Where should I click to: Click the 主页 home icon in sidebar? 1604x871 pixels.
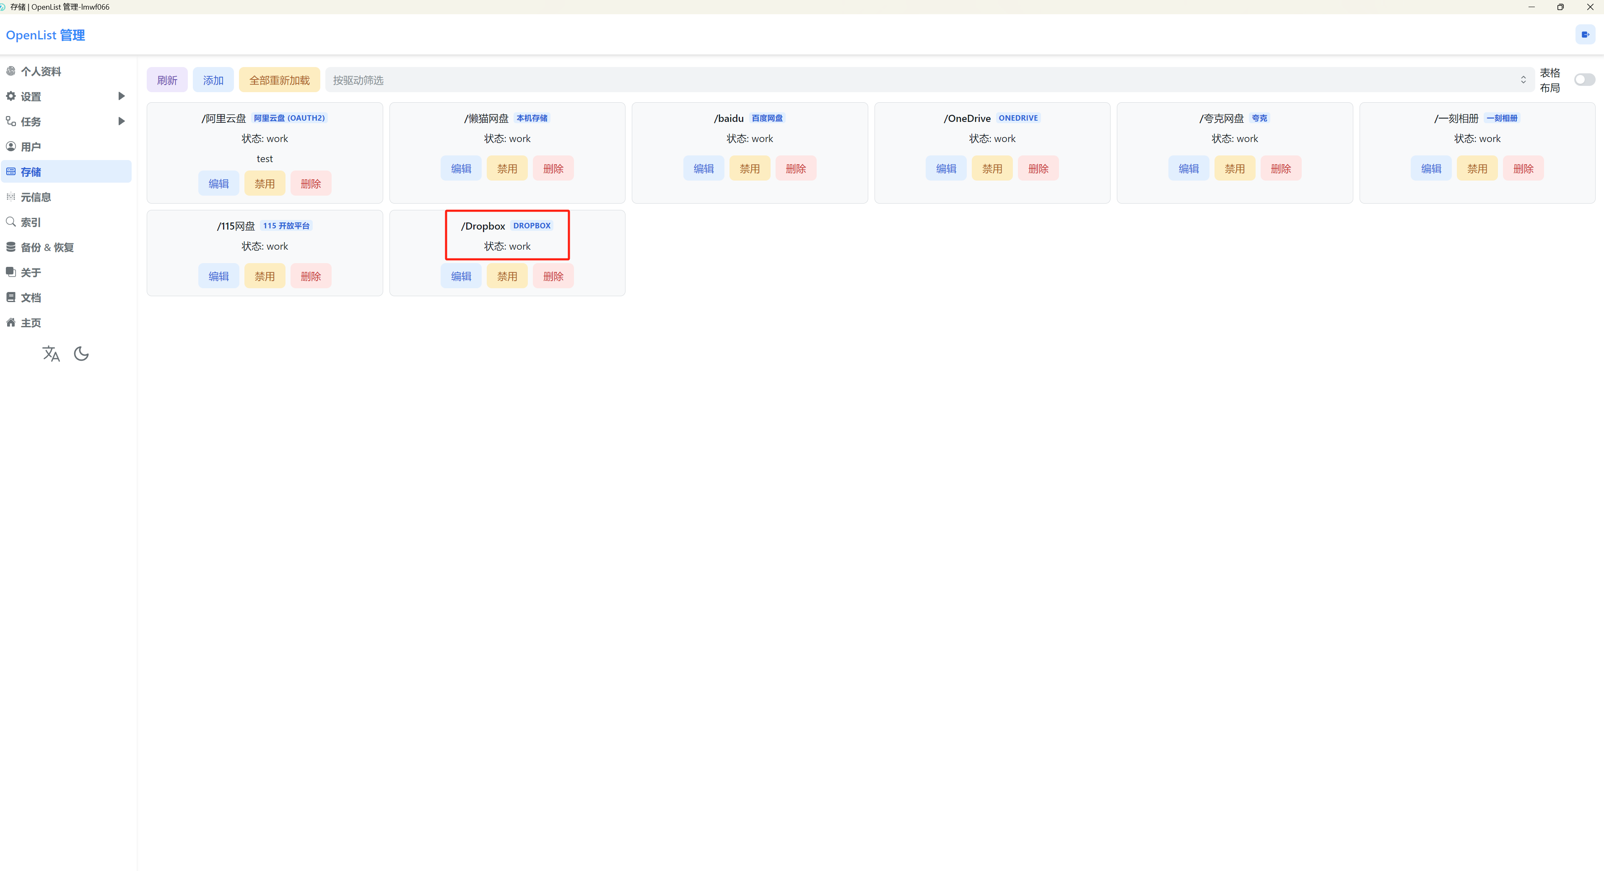pyautogui.click(x=10, y=322)
